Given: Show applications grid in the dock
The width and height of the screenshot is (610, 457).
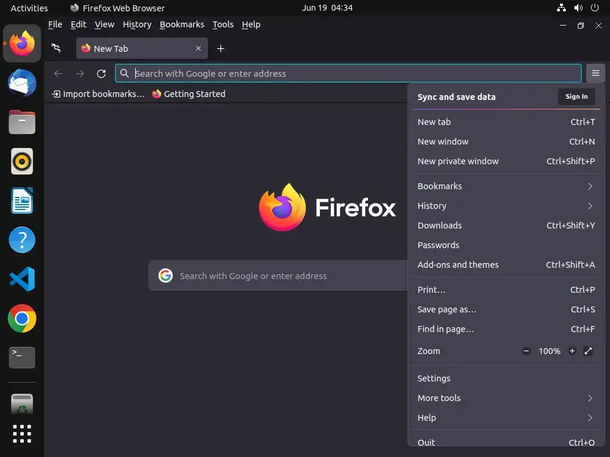Looking at the screenshot, I should [x=22, y=434].
